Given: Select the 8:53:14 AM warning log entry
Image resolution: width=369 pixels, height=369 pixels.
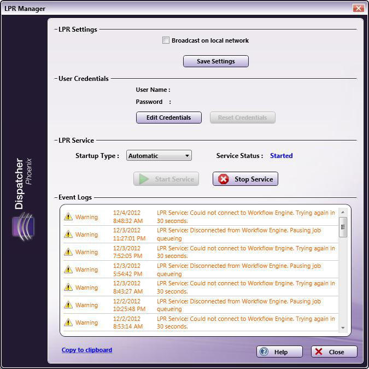Looking at the screenshot, I should 201,323.
